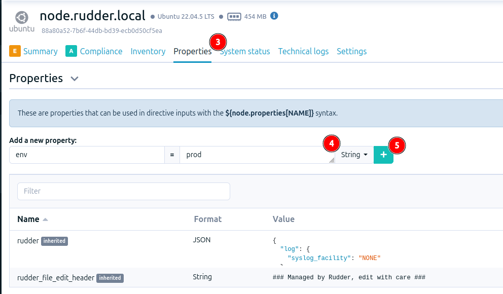Click the Format column header
The width and height of the screenshot is (503, 294).
pos(207,219)
